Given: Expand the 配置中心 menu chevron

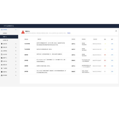Looking at the screenshot, I should [16, 58].
